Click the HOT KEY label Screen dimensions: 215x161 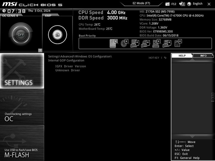pyautogui.click(x=154, y=58)
